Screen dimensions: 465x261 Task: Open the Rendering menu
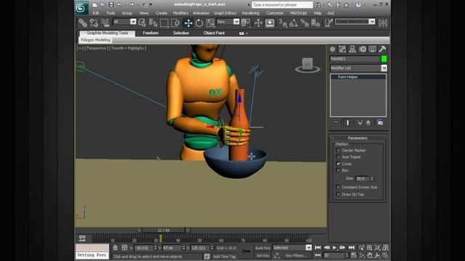coord(251,13)
